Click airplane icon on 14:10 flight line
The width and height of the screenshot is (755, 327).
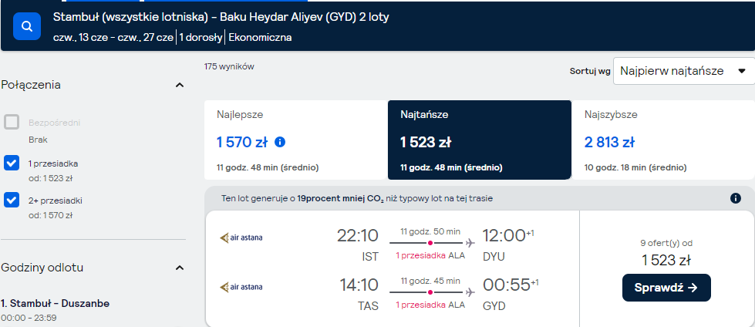tap(470, 292)
